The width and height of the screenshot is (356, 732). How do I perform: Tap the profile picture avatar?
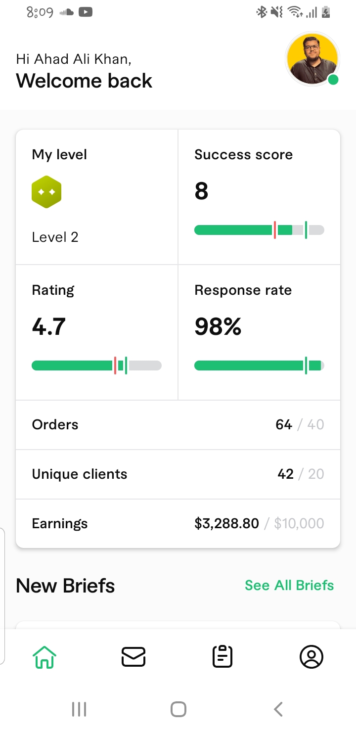click(312, 59)
